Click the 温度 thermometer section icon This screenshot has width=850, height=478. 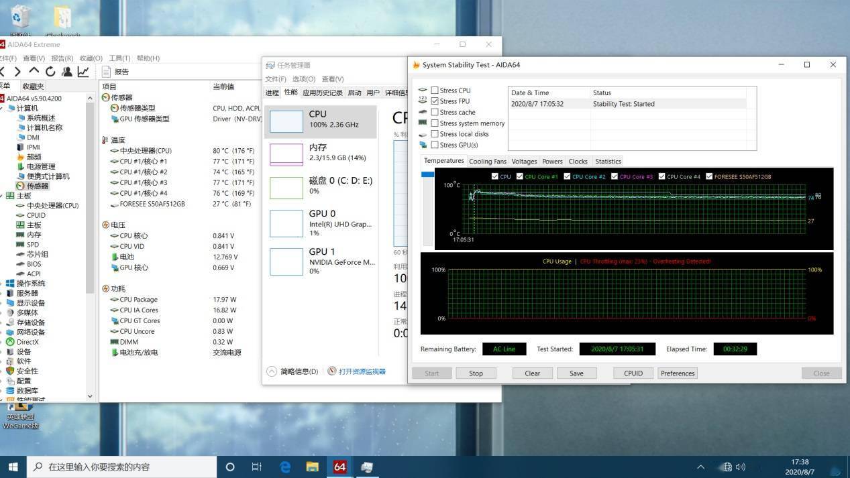click(x=105, y=140)
